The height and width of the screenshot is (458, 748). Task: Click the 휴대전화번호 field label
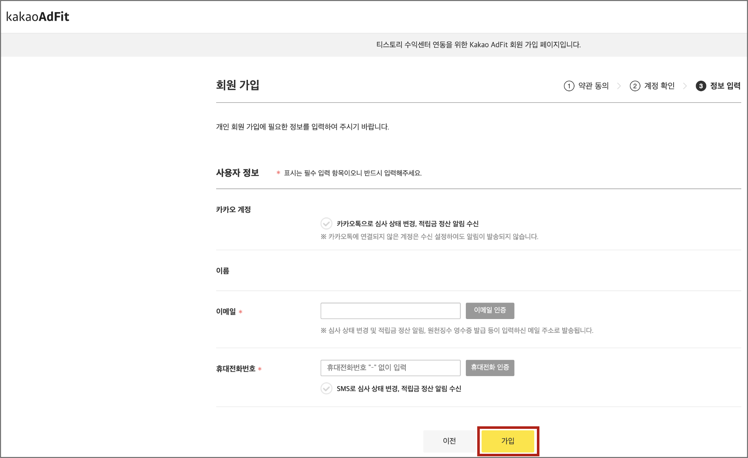pyautogui.click(x=236, y=369)
